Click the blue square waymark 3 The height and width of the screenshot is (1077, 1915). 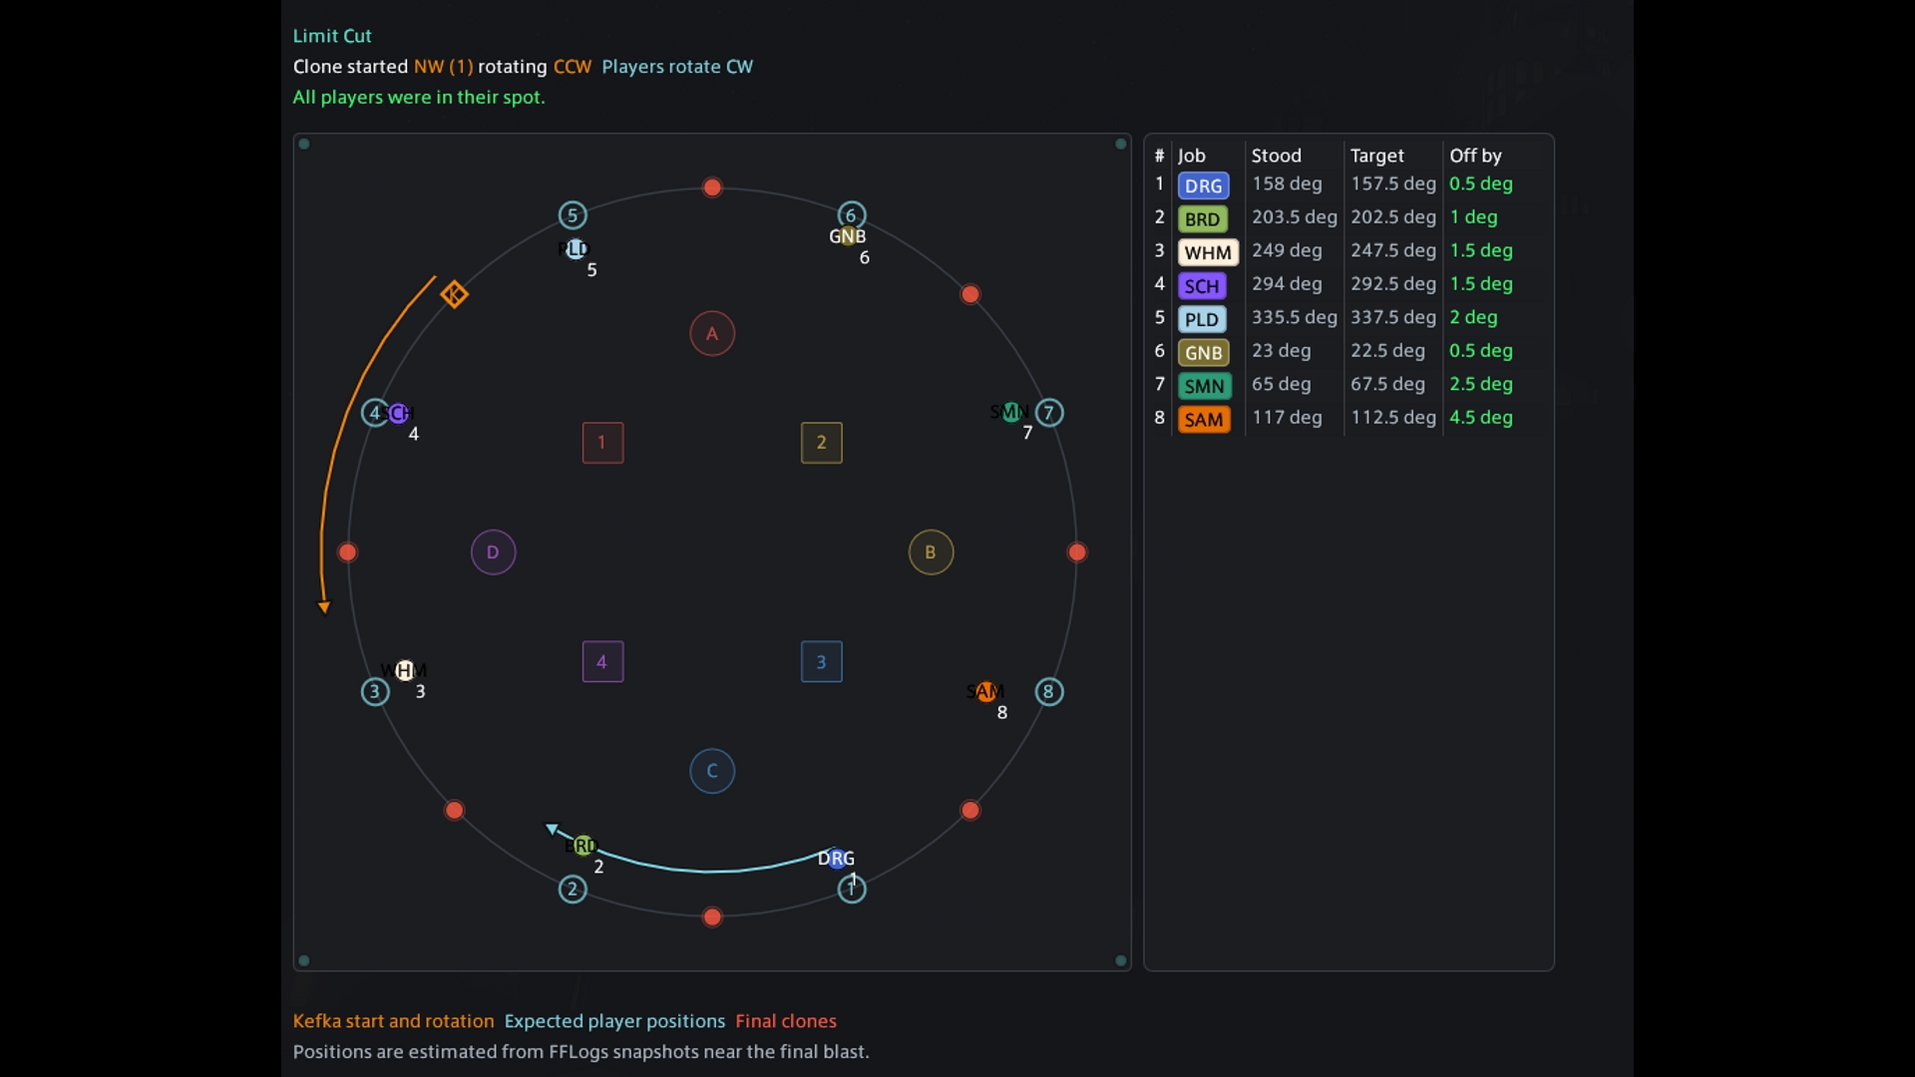[822, 661]
